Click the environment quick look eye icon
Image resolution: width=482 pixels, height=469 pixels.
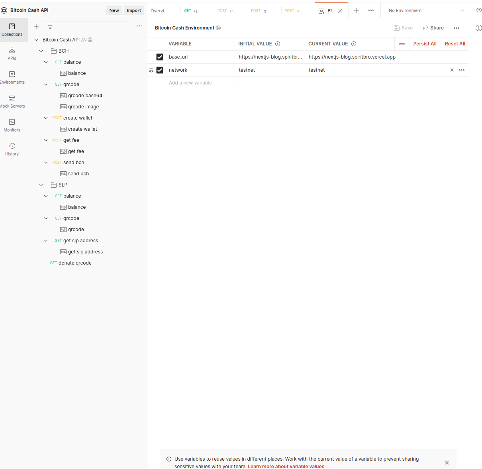click(479, 10)
